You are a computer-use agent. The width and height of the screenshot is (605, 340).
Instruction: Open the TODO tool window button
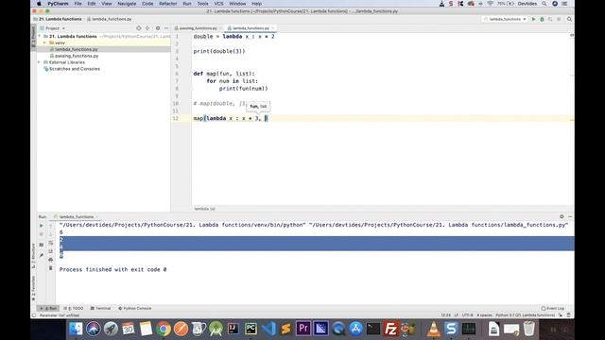coord(74,309)
